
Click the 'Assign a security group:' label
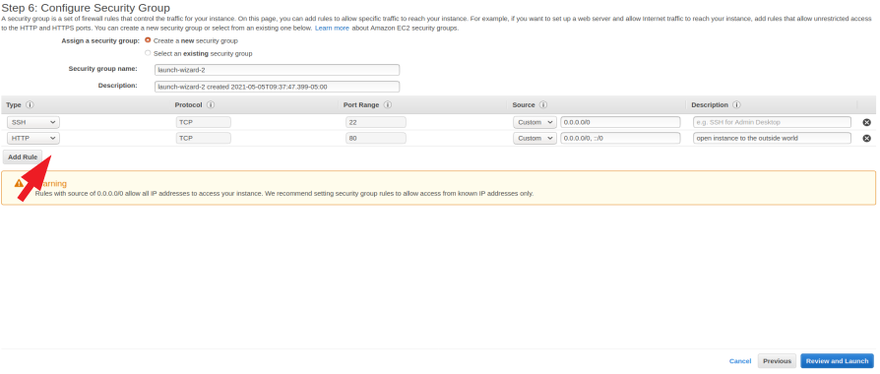pos(100,41)
